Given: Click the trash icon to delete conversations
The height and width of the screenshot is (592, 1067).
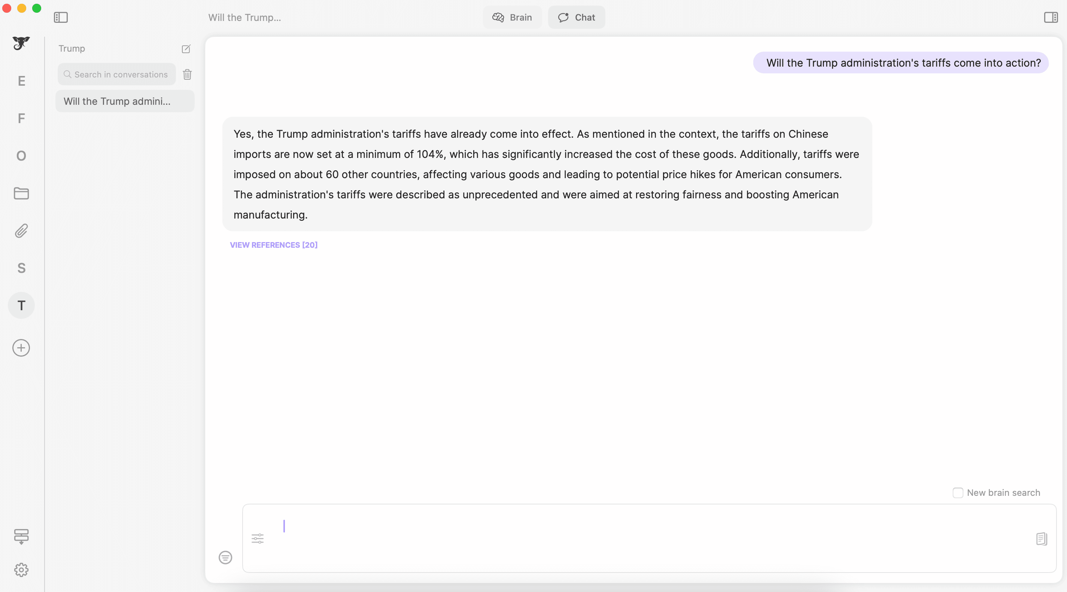Looking at the screenshot, I should point(187,74).
